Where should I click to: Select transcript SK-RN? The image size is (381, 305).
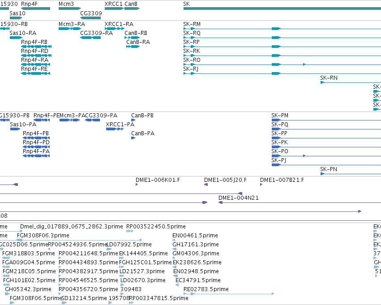(x=351, y=82)
